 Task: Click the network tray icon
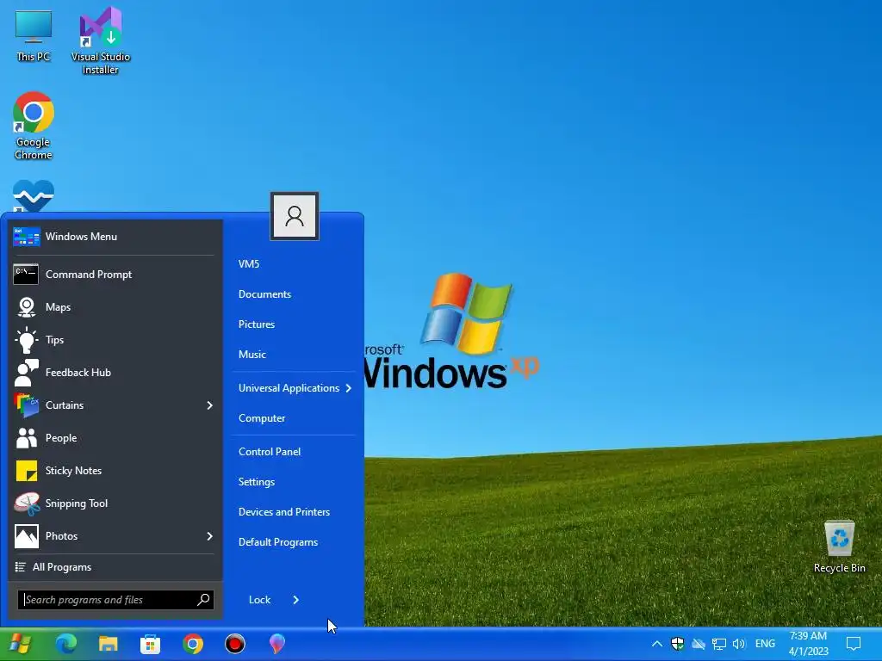click(719, 644)
